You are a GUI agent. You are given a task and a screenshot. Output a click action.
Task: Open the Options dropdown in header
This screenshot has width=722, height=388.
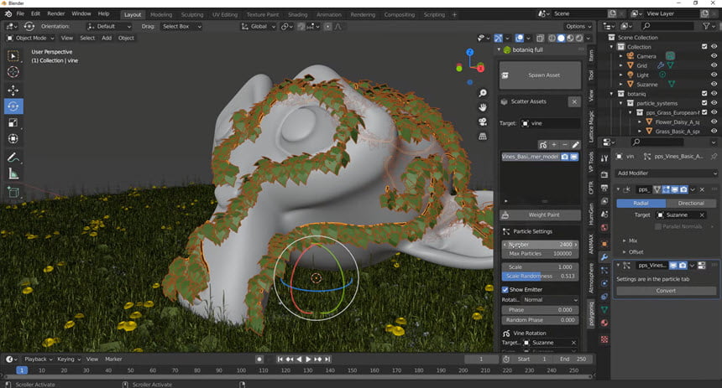click(x=578, y=26)
